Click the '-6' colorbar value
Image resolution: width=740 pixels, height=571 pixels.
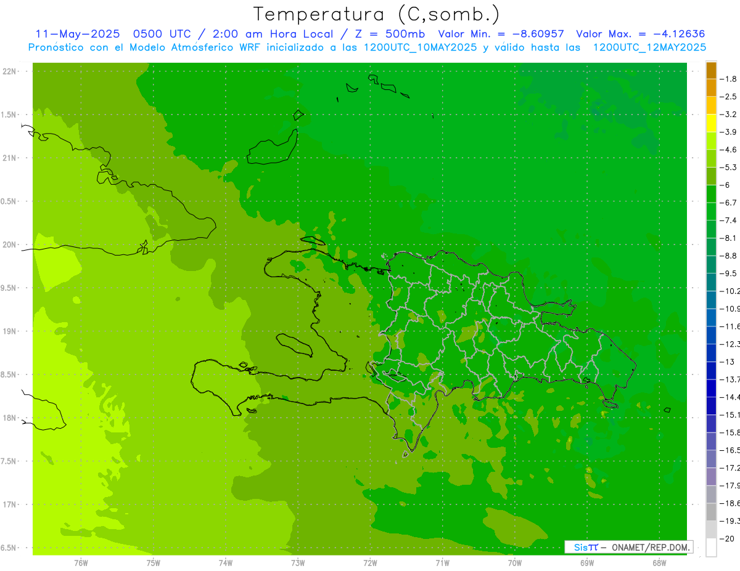pyautogui.click(x=725, y=185)
